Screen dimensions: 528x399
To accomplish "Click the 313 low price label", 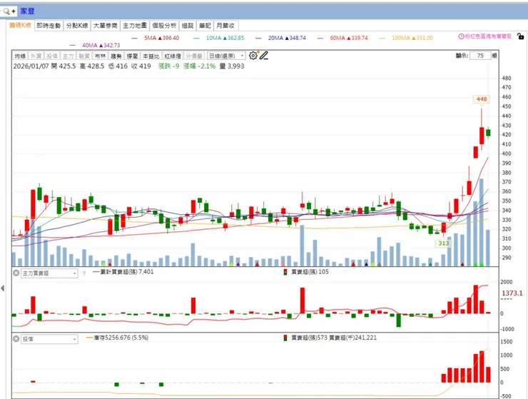I will click(x=444, y=243).
